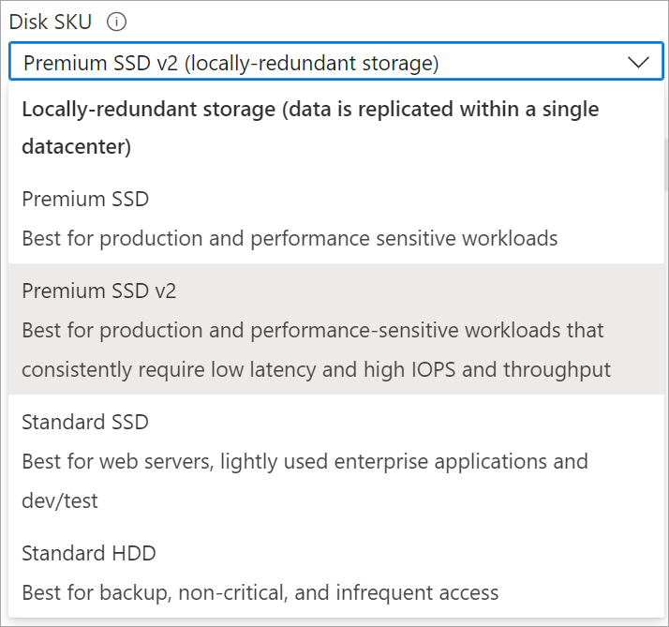The image size is (669, 627).
Task: Click the Locally-redundant storage group header
Action: (309, 110)
